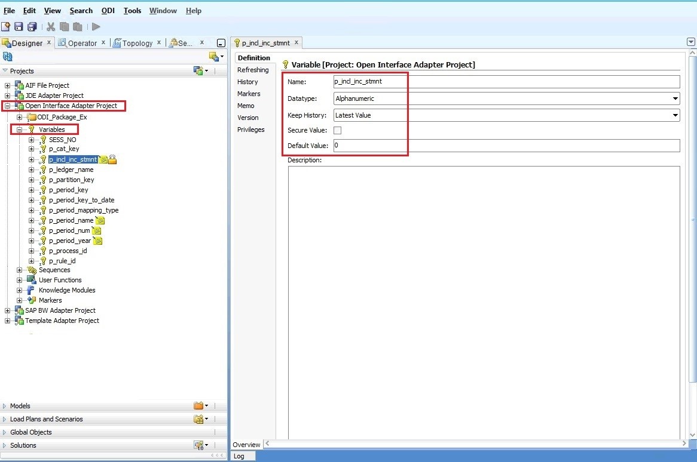Screen dimensions: 697x462
Task: Click the Save All icon
Action: (x=31, y=26)
